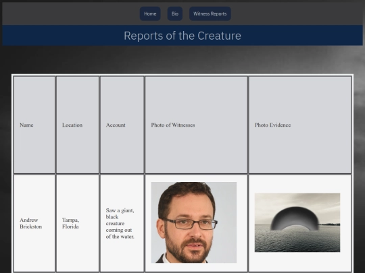Screen dimensions: 365x273
Task: Click the Tampa, Florida location cell
Action: 78,223
